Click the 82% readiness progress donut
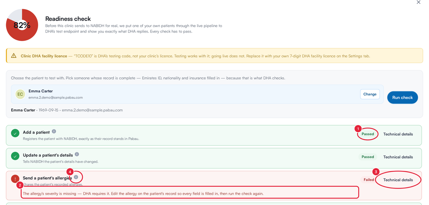The height and width of the screenshot is (205, 429). coord(22,25)
